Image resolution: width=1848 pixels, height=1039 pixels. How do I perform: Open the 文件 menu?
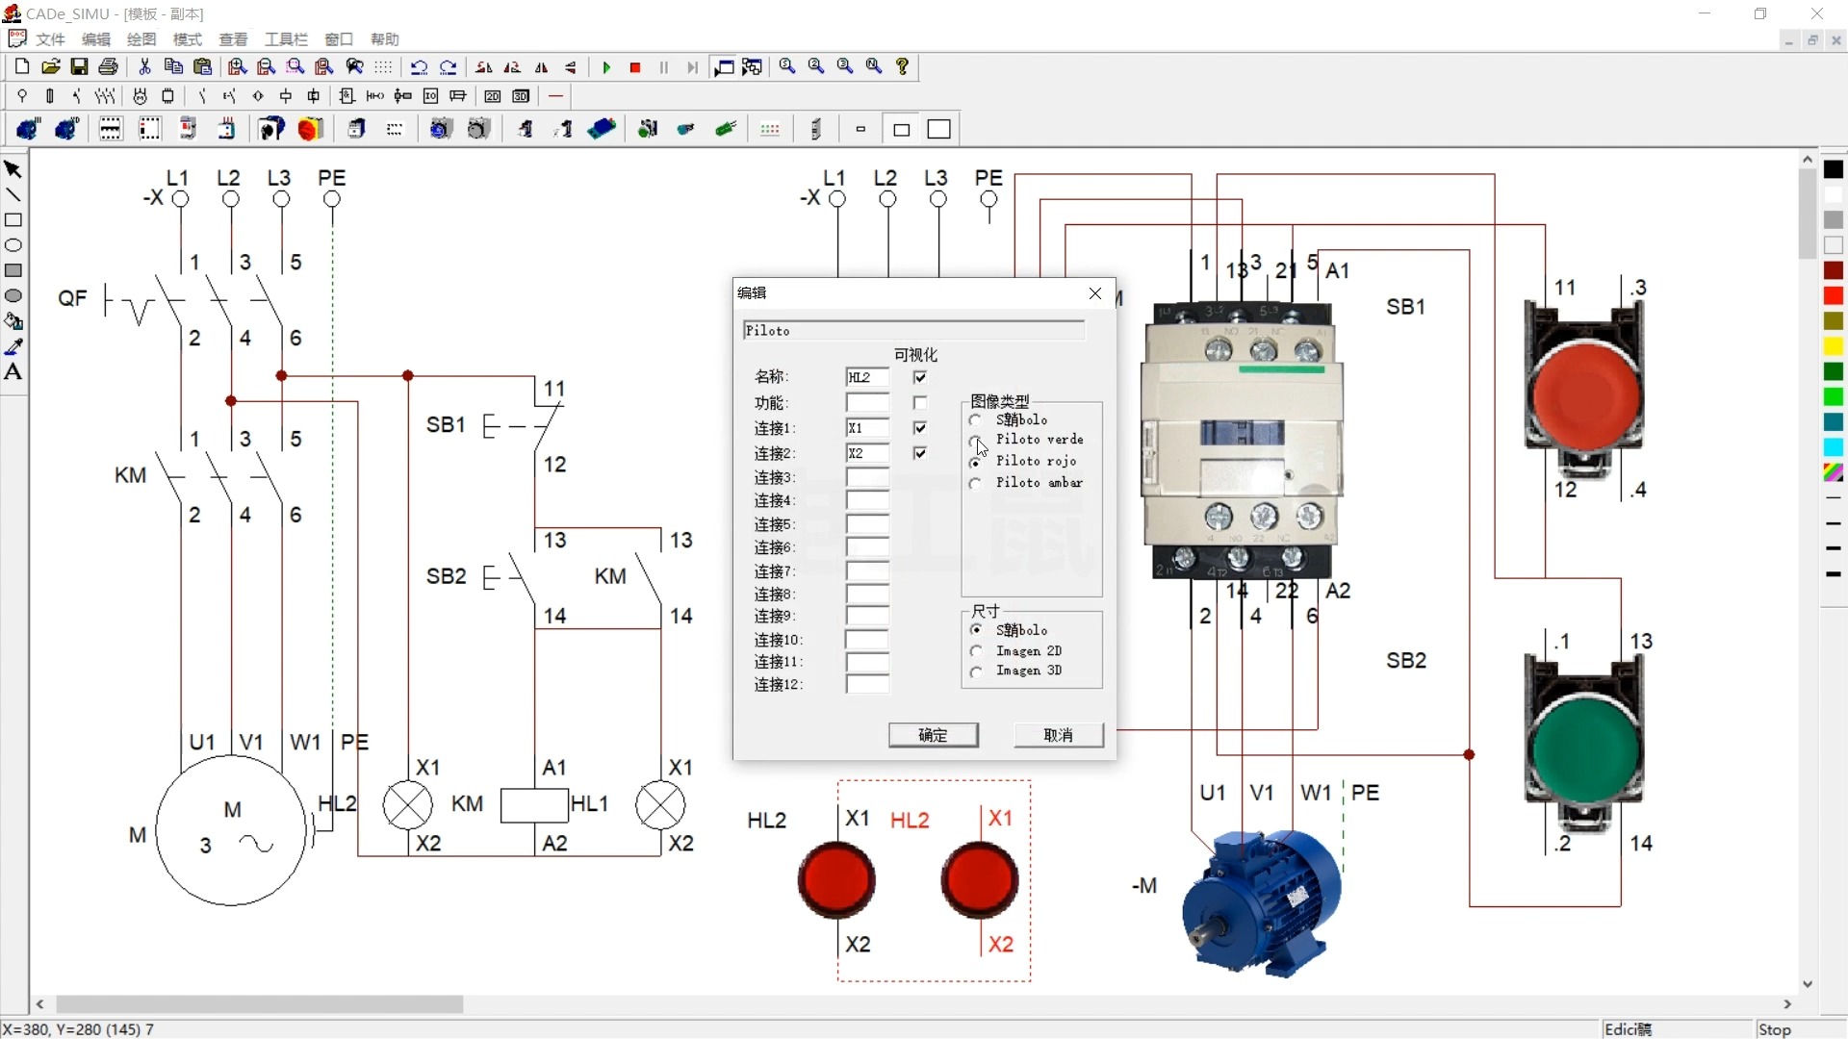[x=50, y=39]
